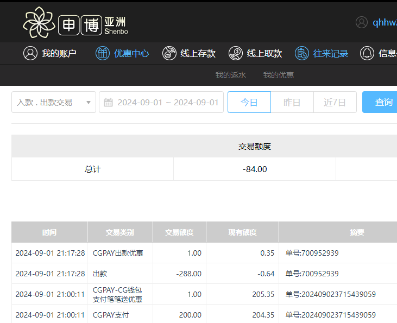This screenshot has height=323, width=397.
Task: Select the 近7日 date filter
Action: (x=335, y=102)
